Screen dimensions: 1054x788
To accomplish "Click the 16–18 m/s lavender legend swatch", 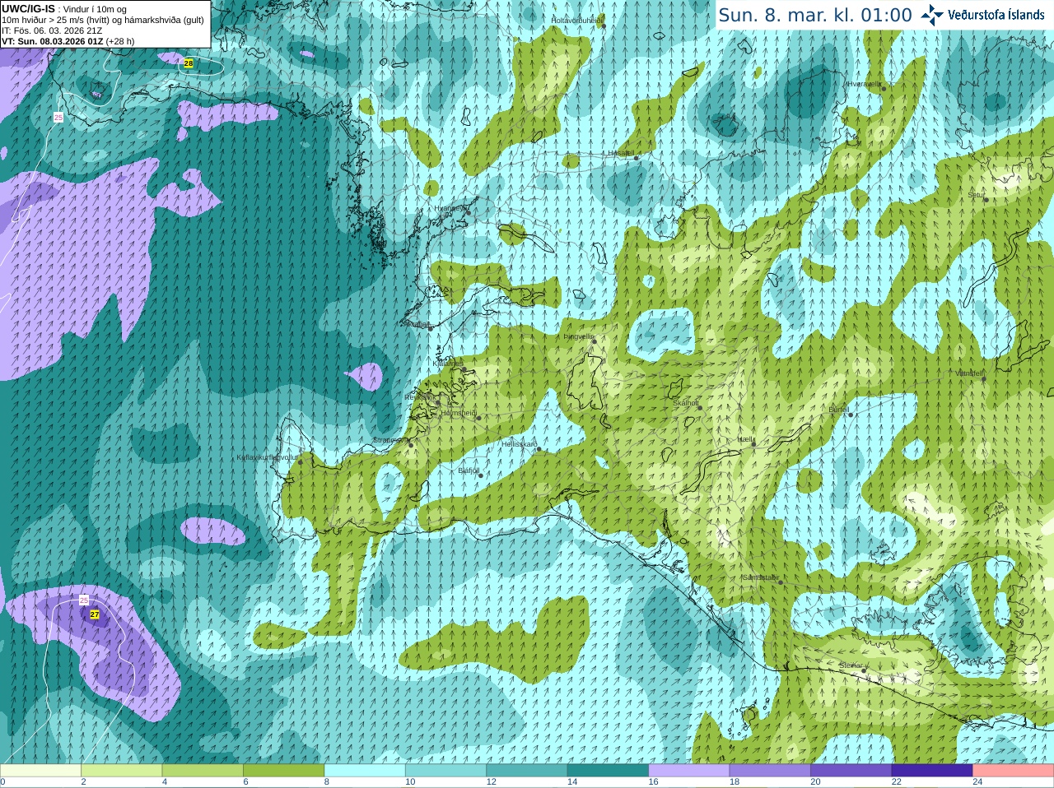I will coord(689,771).
